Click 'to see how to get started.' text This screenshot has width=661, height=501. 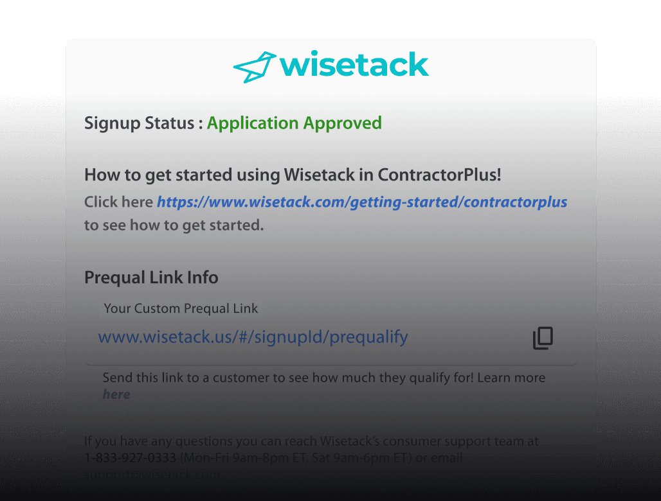click(174, 225)
